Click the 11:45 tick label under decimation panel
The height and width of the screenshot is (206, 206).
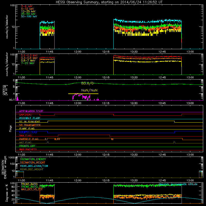49,181
